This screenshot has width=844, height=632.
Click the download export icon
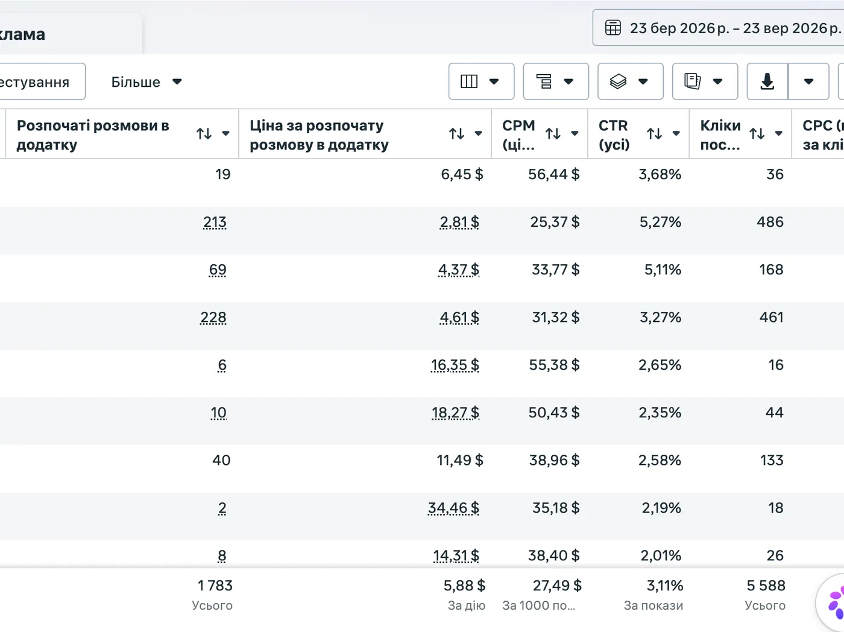click(x=767, y=81)
